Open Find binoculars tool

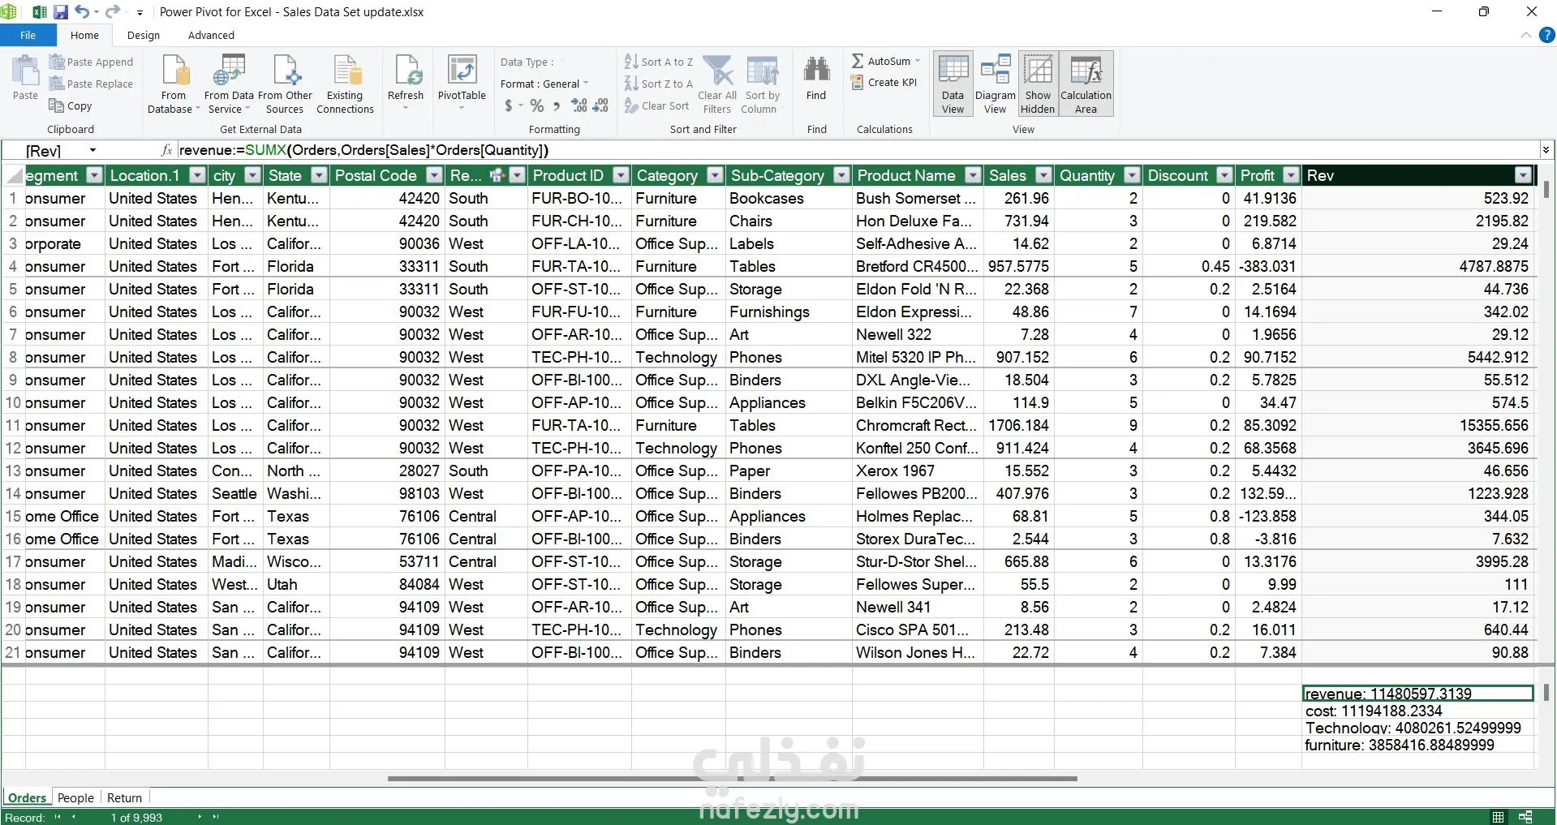(816, 78)
